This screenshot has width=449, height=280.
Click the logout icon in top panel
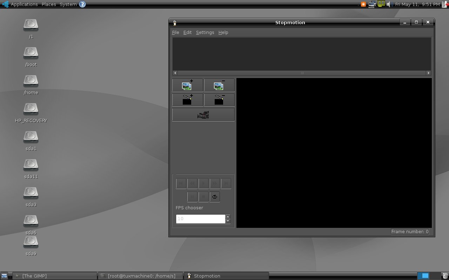point(445,4)
